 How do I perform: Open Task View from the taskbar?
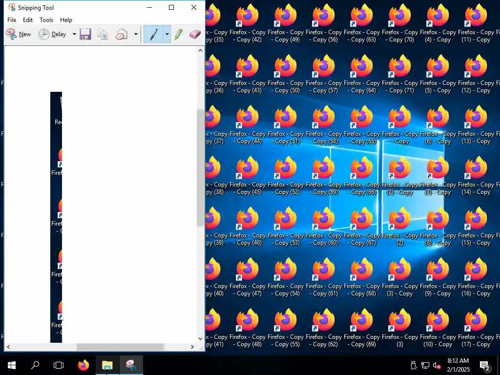coord(59,365)
